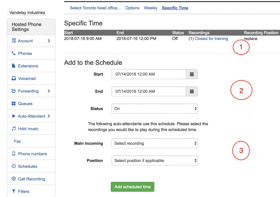Go to the Extensions page
280x197 pixels.
pyautogui.click(x=28, y=66)
